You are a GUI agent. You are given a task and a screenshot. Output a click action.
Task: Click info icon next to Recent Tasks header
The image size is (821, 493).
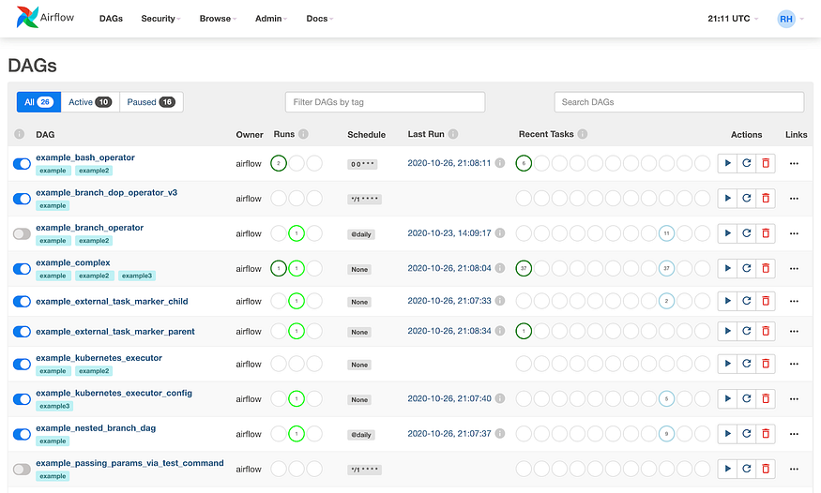(583, 134)
